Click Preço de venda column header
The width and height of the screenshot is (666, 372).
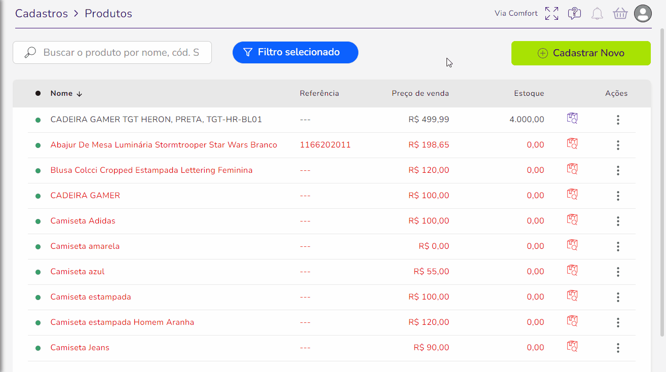pos(420,93)
